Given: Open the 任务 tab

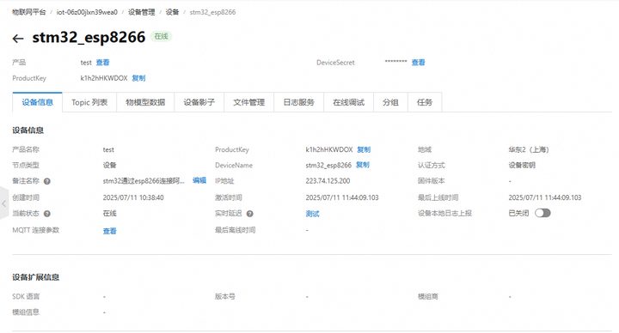Looking at the screenshot, I should (425, 102).
